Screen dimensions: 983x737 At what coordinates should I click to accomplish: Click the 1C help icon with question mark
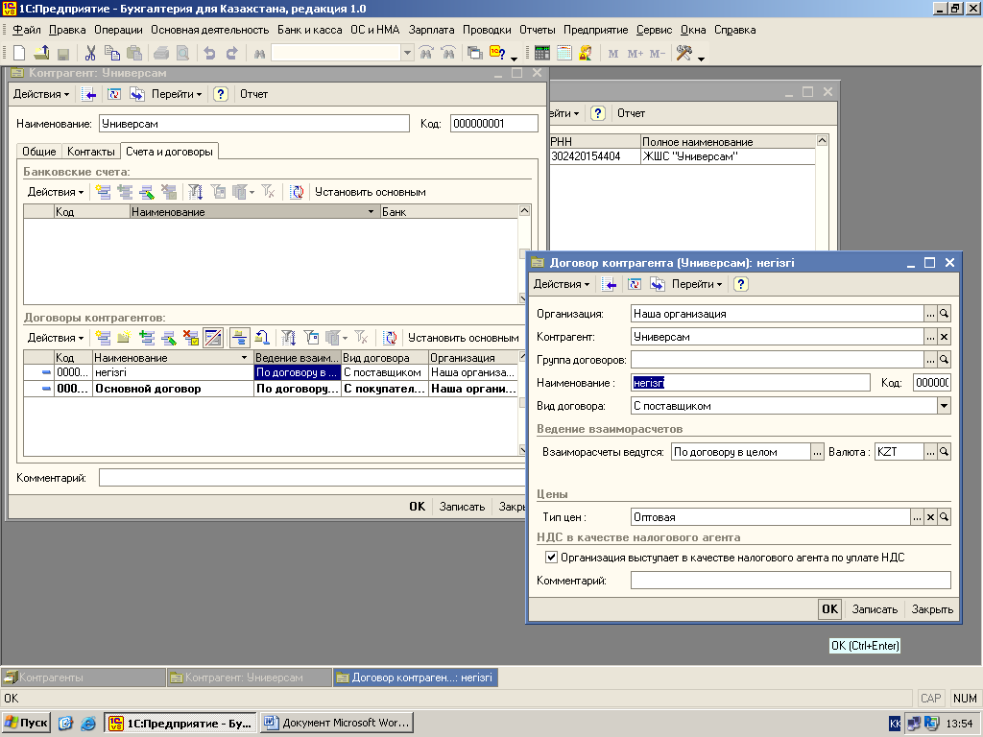coord(498,54)
